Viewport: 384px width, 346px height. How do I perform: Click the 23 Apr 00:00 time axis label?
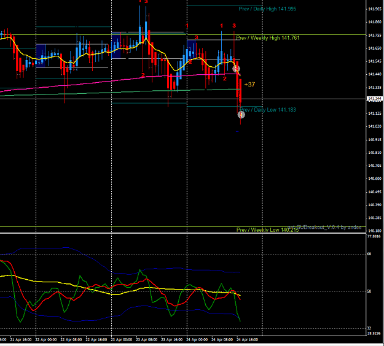click(122, 340)
